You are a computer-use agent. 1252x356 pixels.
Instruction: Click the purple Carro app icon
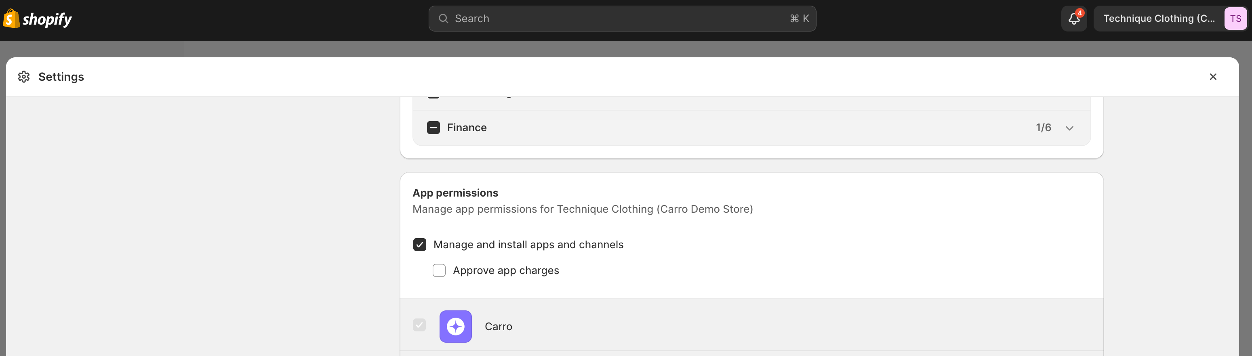455,327
